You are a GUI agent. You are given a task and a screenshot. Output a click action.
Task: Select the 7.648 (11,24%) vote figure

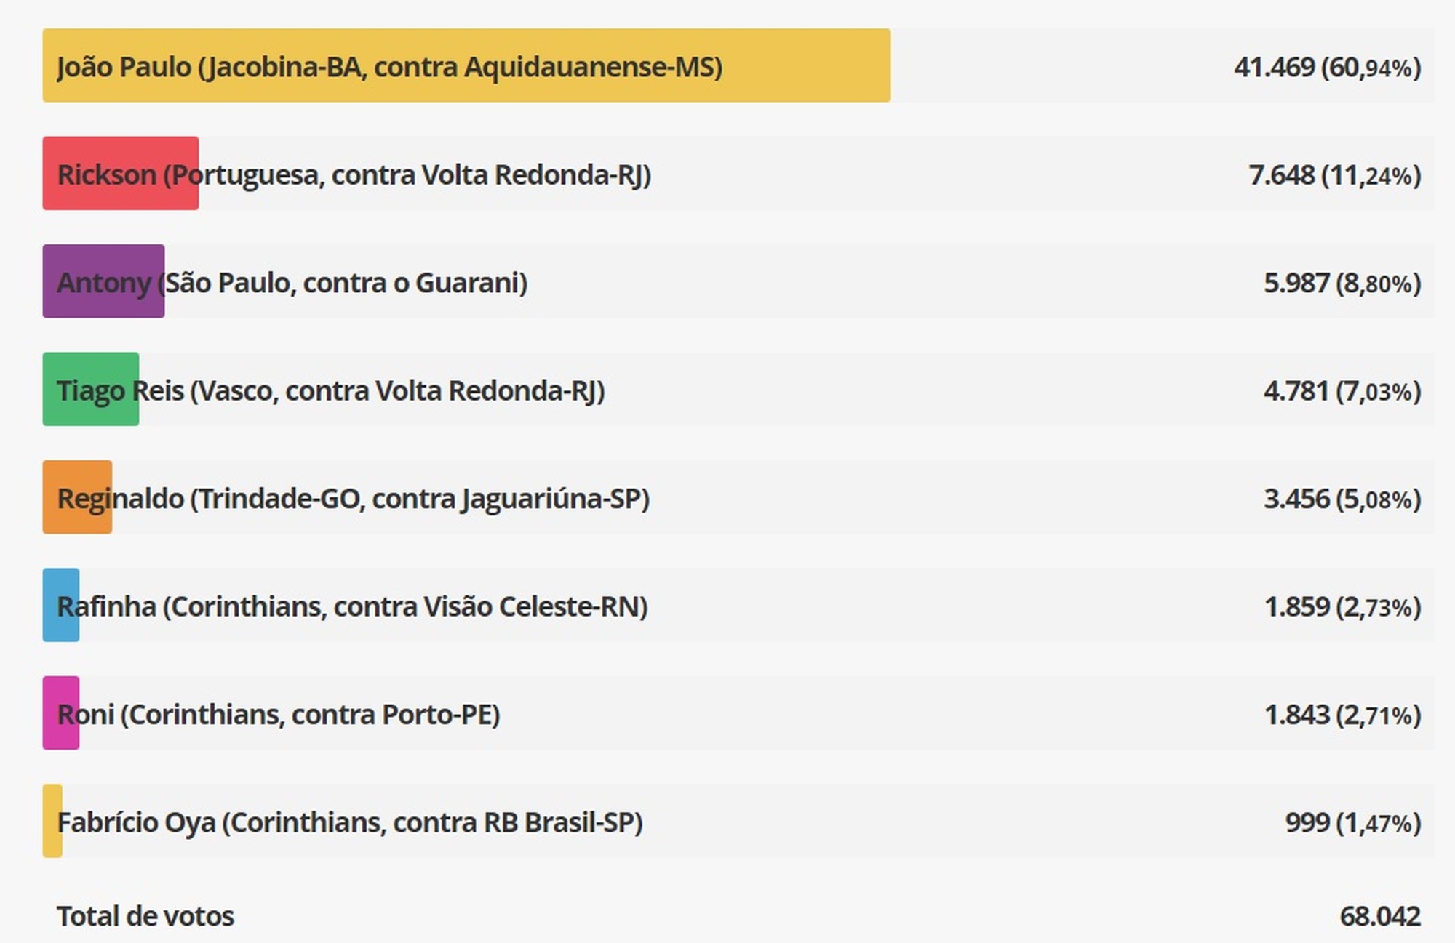(x=1334, y=174)
